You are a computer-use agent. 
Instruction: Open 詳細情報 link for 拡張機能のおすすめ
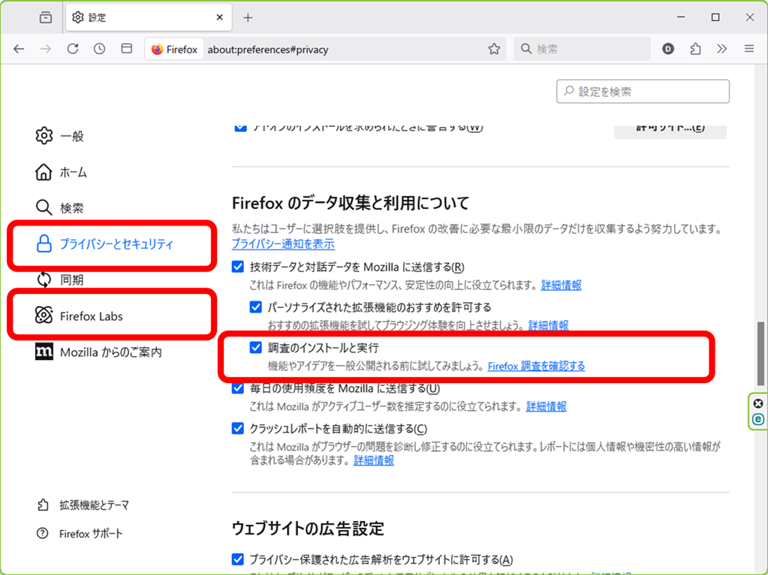[x=549, y=325]
